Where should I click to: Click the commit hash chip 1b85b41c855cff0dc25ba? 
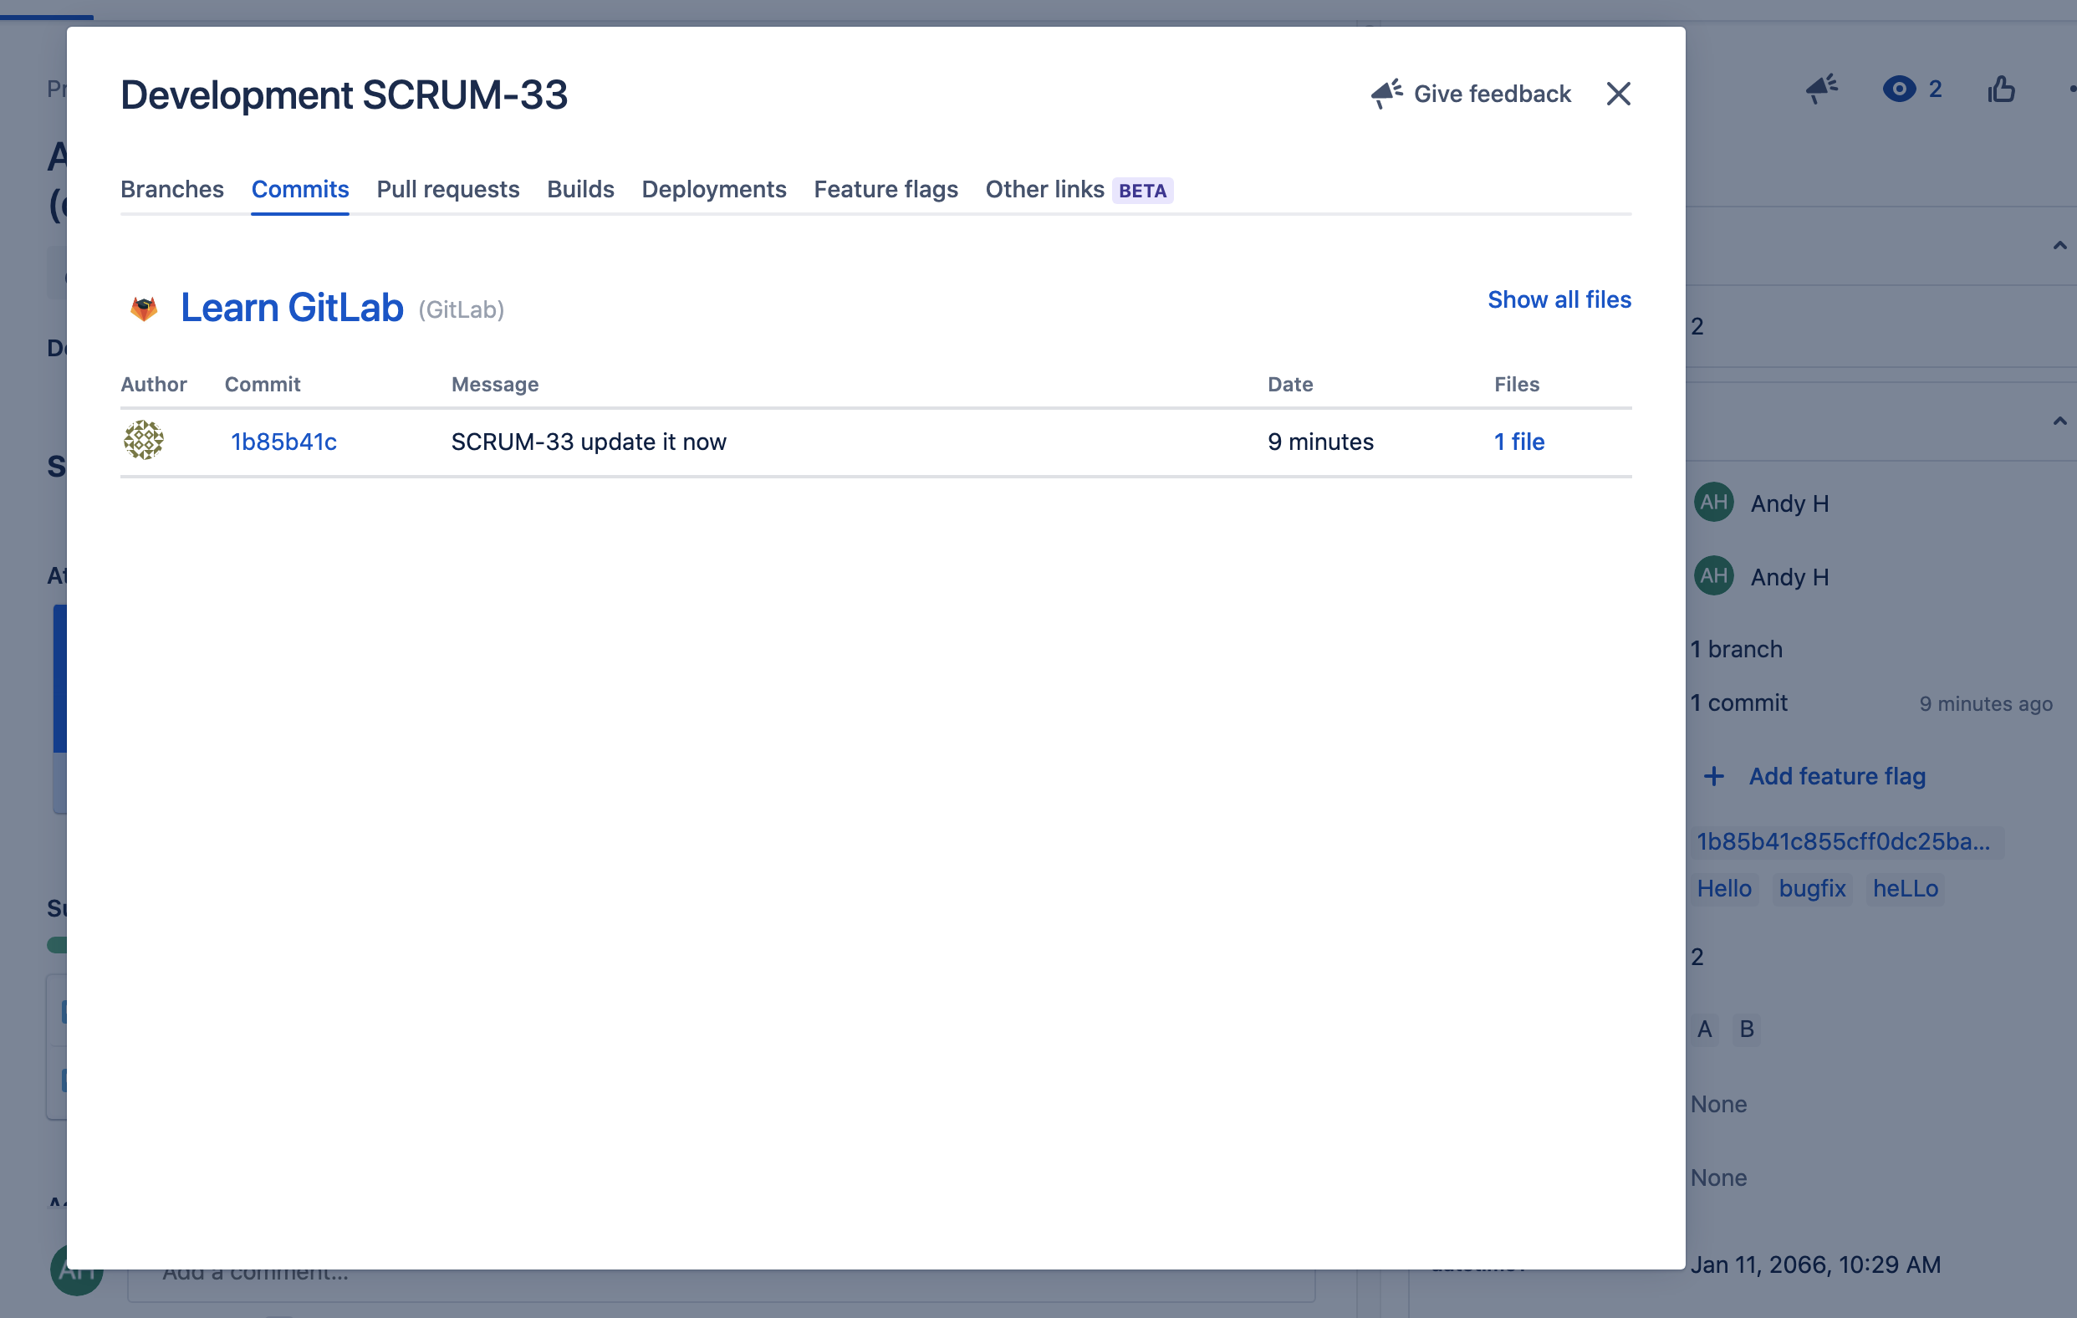pyautogui.click(x=1846, y=841)
